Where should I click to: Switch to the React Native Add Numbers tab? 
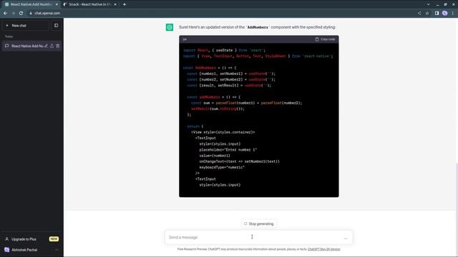click(x=30, y=4)
